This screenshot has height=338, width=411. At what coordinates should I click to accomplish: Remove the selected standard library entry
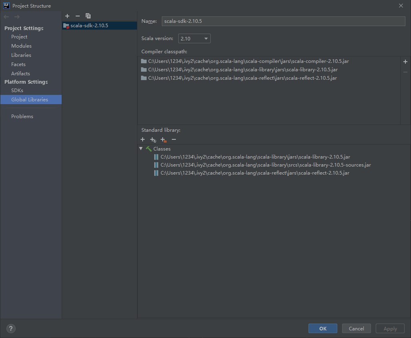(x=174, y=139)
